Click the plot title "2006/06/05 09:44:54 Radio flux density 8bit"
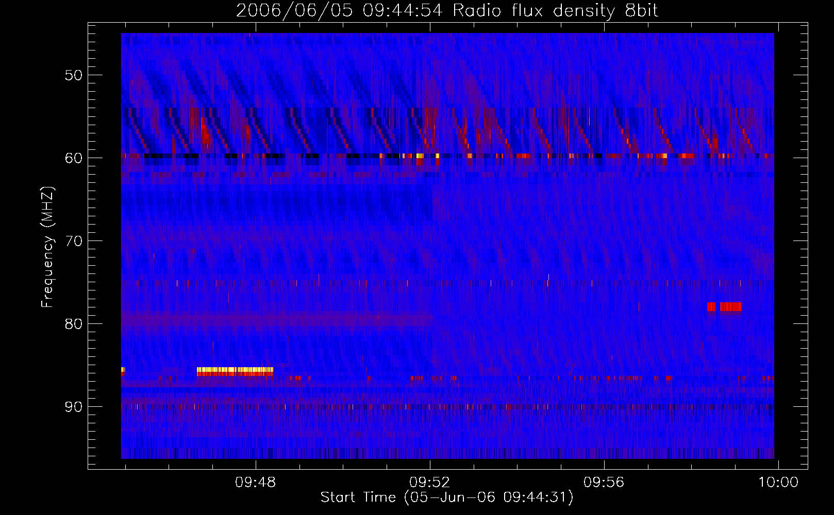The image size is (834, 515). (447, 11)
